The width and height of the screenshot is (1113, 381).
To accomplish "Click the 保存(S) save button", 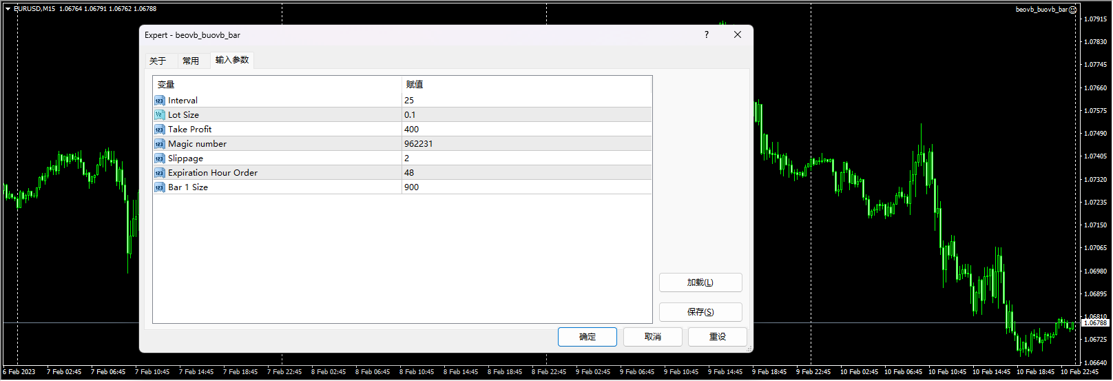I will pos(700,312).
